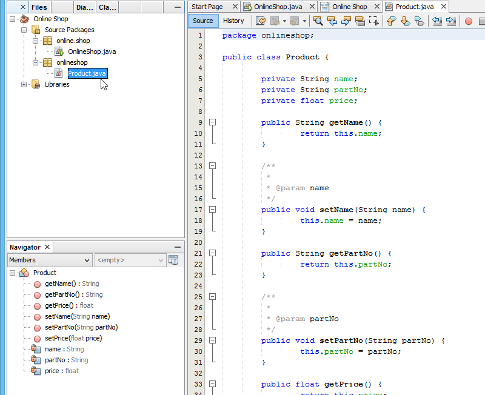Open the Dia... panel tab
This screenshot has width=485, height=395.
tap(85, 7)
